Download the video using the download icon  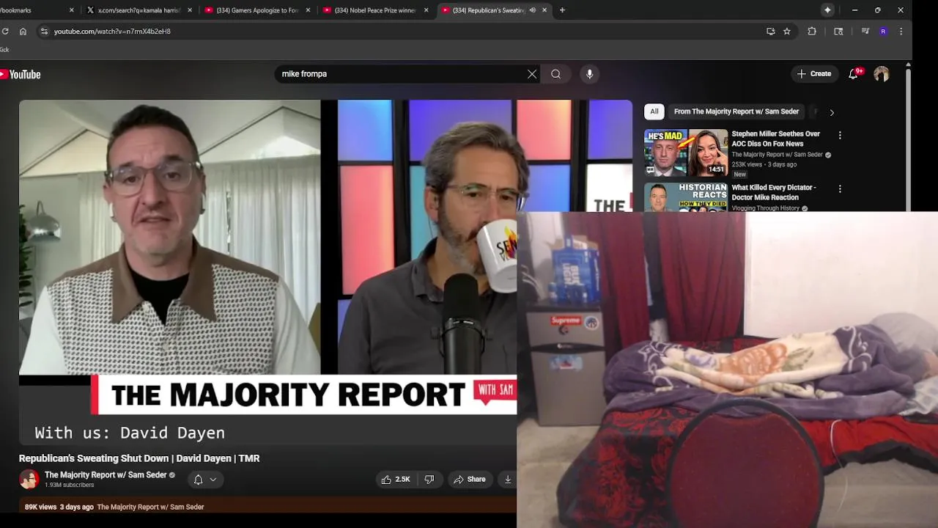pos(507,480)
